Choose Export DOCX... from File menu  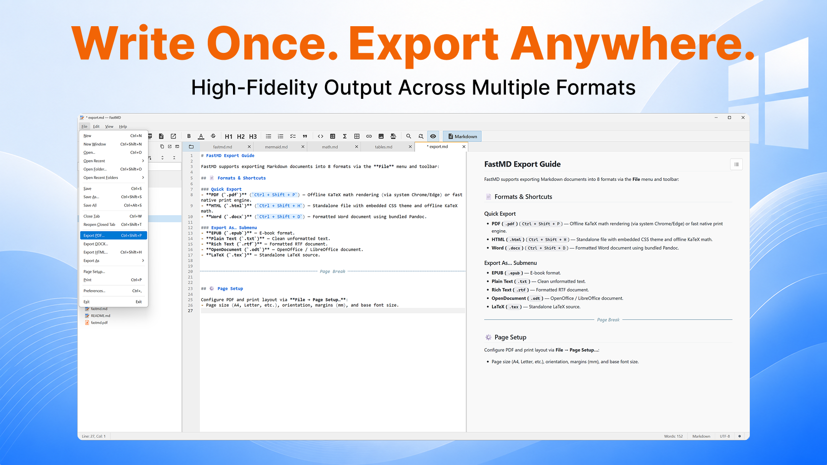[113, 244]
